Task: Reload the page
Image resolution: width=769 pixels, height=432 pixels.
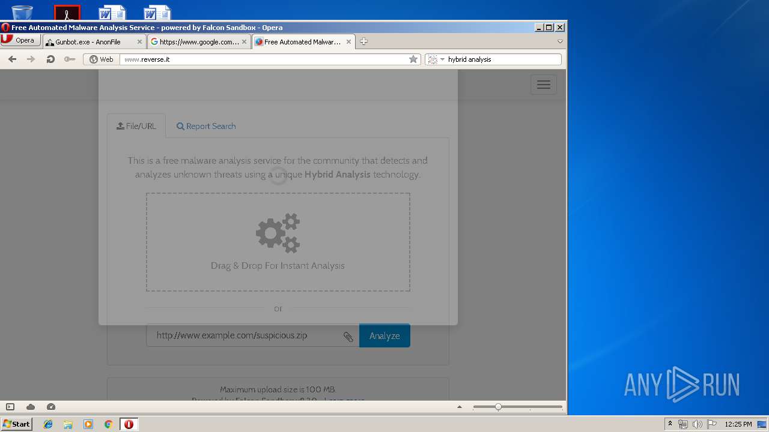Action: (50, 59)
